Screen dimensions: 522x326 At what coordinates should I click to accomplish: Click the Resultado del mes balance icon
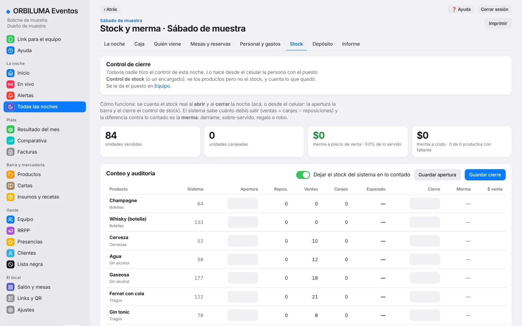pyautogui.click(x=11, y=129)
